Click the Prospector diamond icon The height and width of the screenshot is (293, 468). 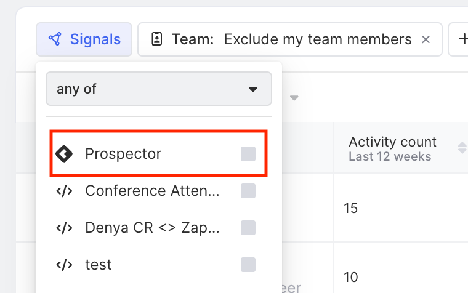(x=64, y=154)
